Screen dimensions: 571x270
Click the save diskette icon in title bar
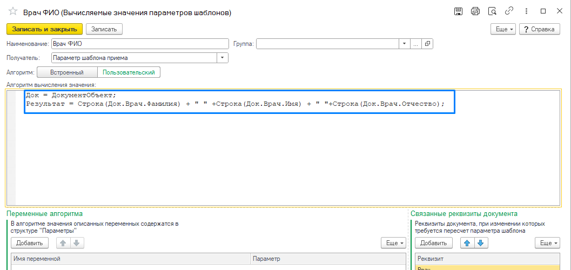tap(459, 11)
